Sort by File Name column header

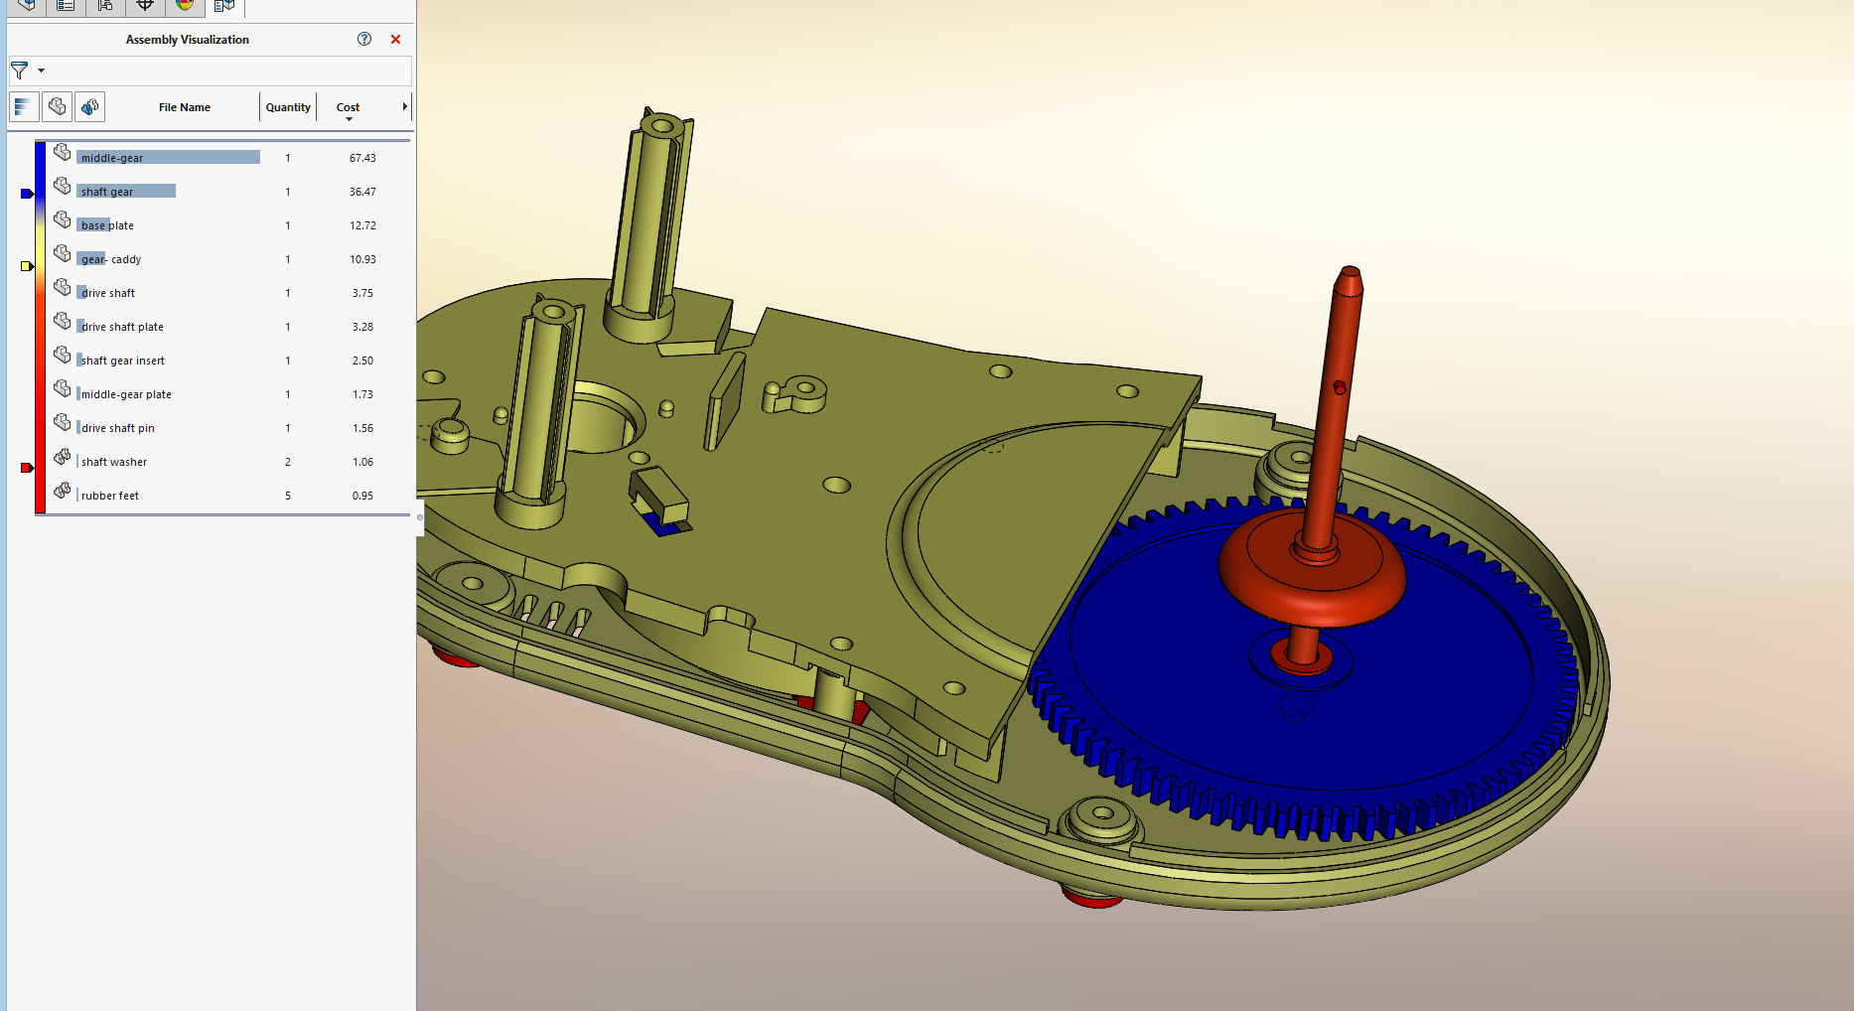point(184,107)
